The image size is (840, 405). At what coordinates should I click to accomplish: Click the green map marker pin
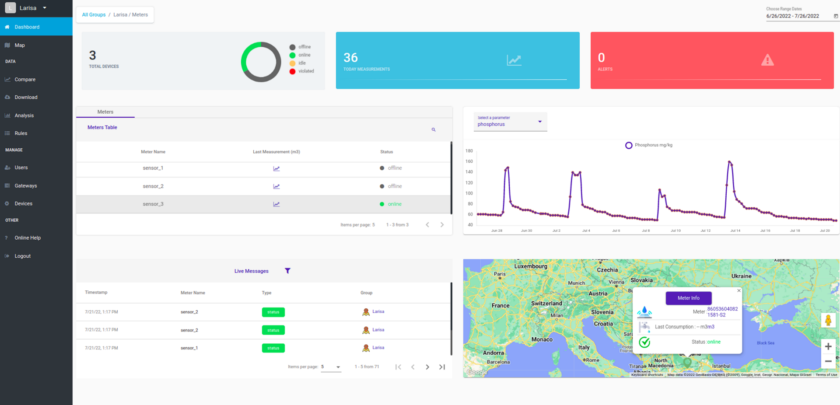(687, 362)
